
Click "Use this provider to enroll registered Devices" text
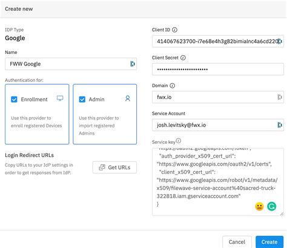coord(36,122)
